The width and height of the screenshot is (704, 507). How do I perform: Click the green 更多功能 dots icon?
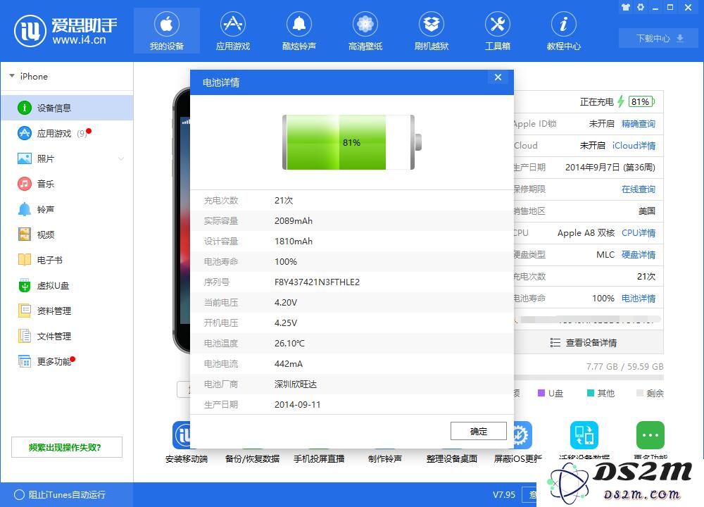click(x=650, y=435)
